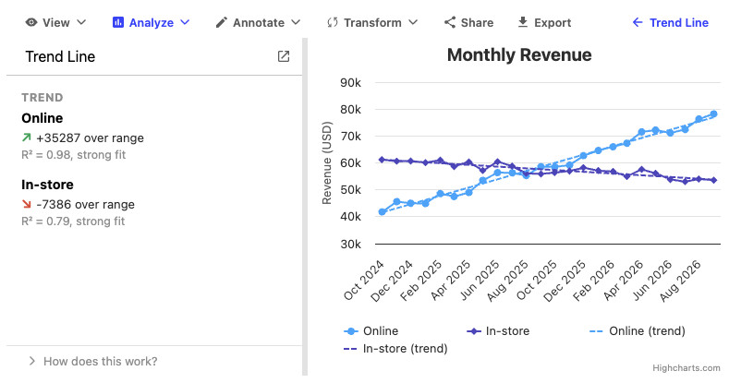Open the View menu

click(55, 22)
